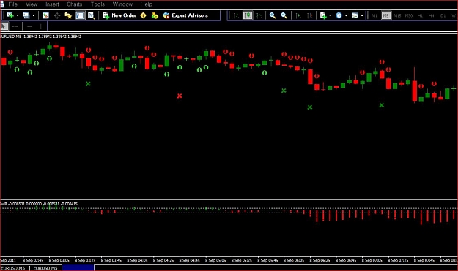Switch to line chart display
This screenshot has width=458, height=271.
[259, 15]
